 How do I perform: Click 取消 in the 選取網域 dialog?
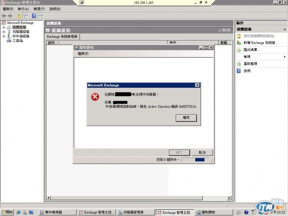coord(202,153)
